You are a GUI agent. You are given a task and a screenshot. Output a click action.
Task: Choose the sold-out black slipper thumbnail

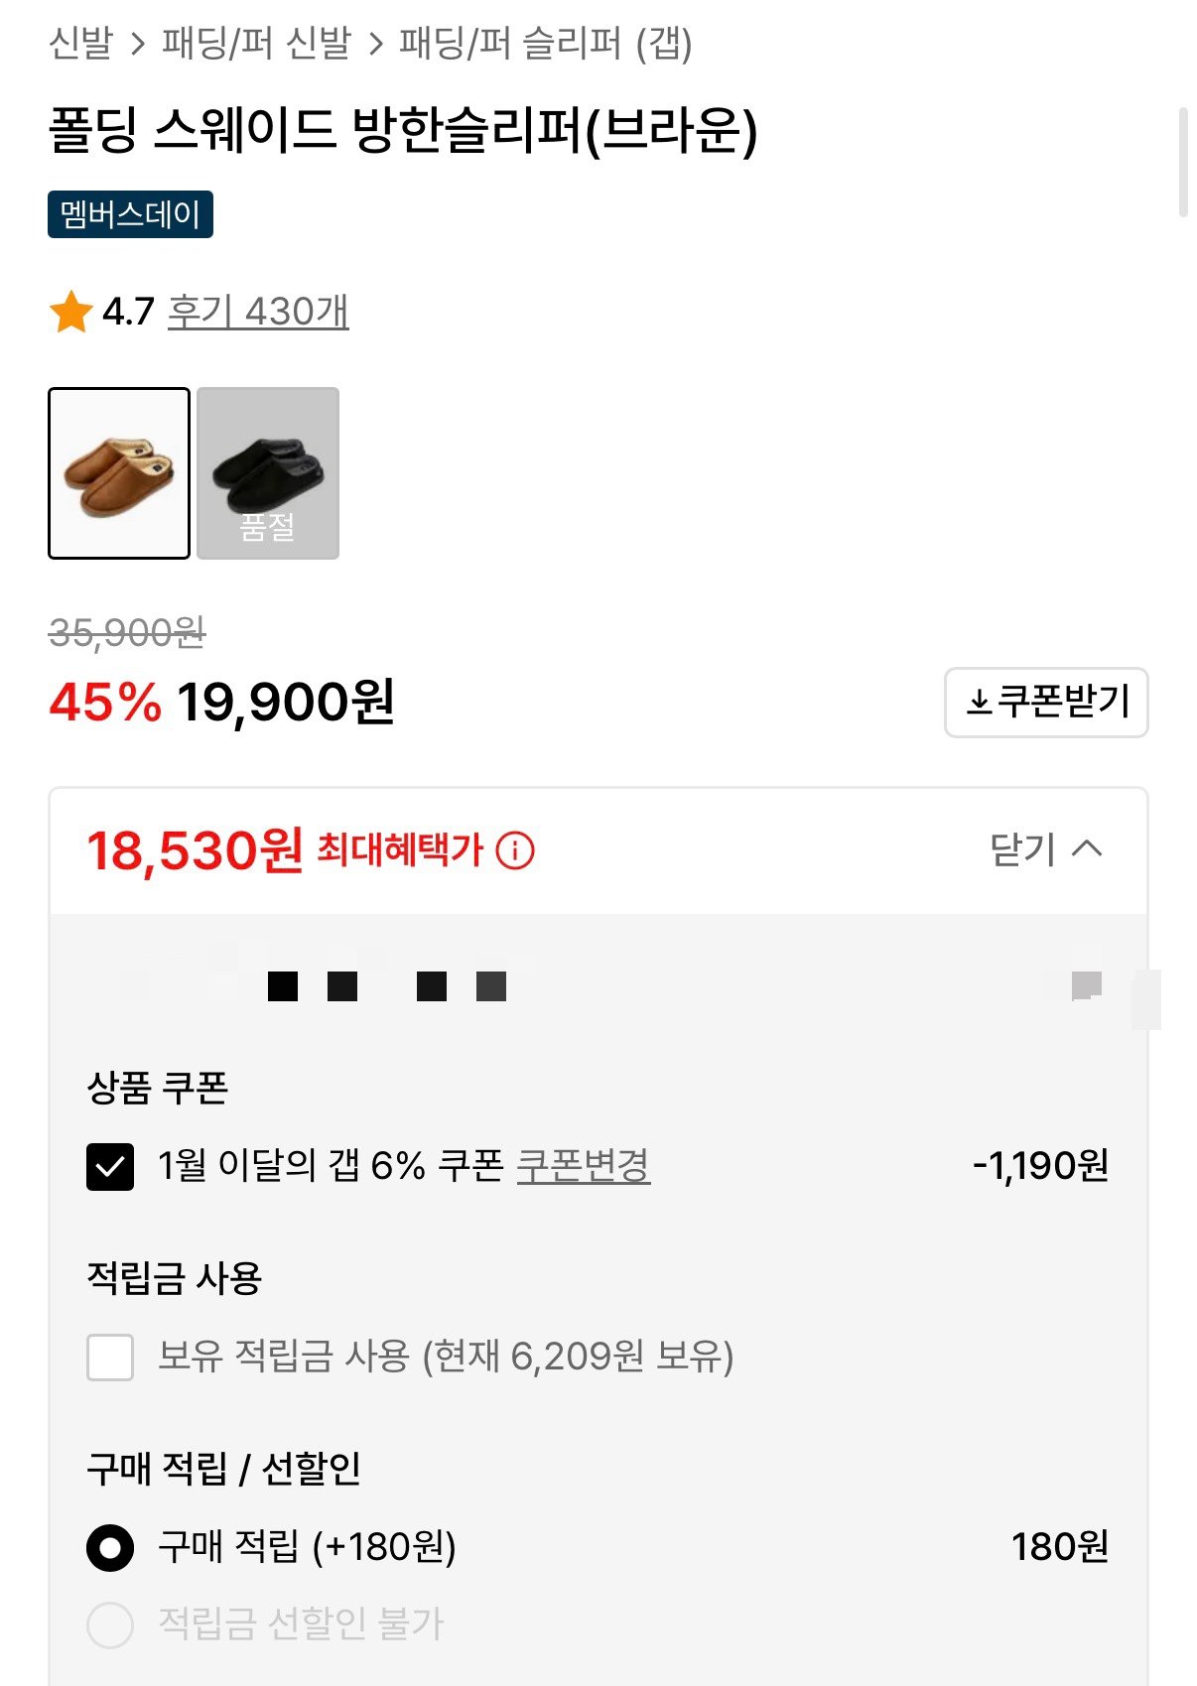pos(268,473)
